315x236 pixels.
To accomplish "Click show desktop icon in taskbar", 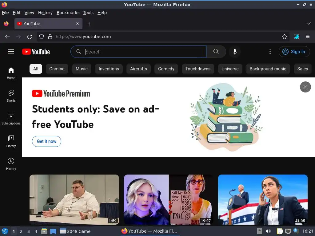I will pyautogui.click(x=53, y=231).
